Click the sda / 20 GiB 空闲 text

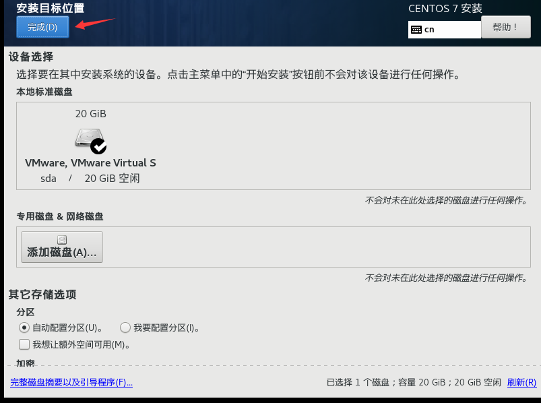90,179
